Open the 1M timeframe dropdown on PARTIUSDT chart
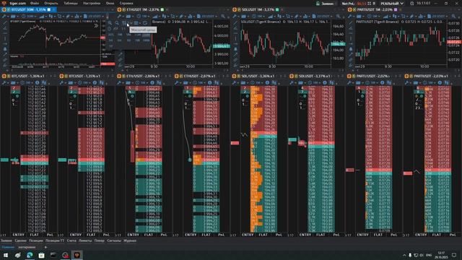This screenshot has width=462, height=260. click(x=374, y=16)
